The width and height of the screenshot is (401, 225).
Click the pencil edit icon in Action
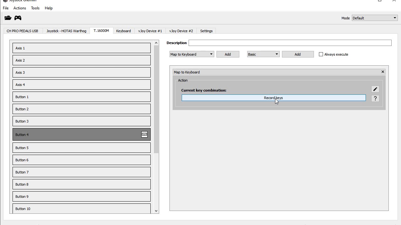375,89
